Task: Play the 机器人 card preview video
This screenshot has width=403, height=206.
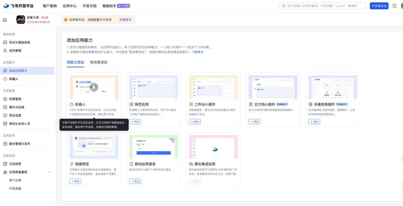Action: pos(94,87)
